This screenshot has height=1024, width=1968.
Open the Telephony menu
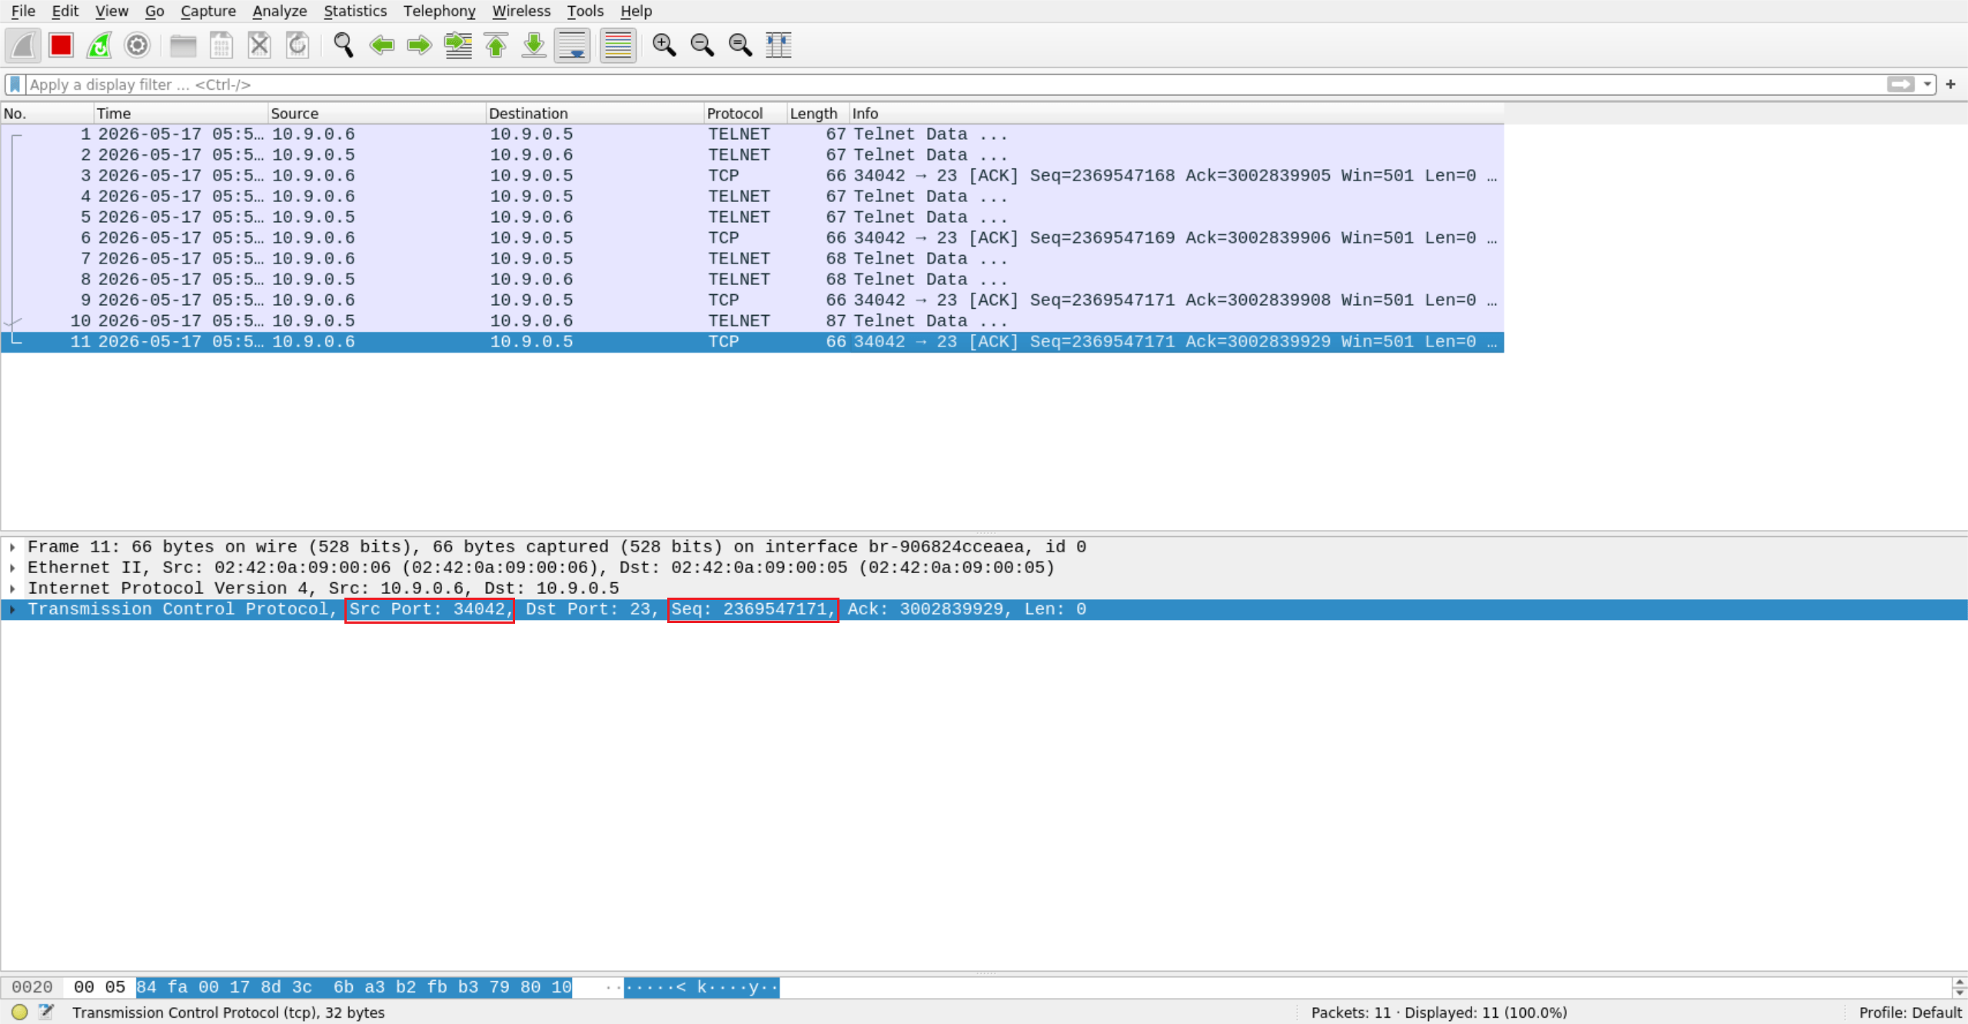[x=440, y=11]
